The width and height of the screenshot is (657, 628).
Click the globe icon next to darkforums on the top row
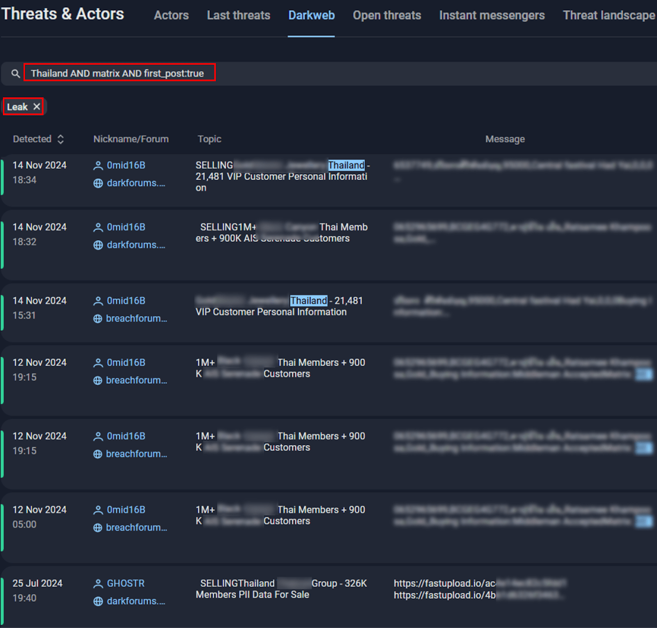tap(98, 183)
